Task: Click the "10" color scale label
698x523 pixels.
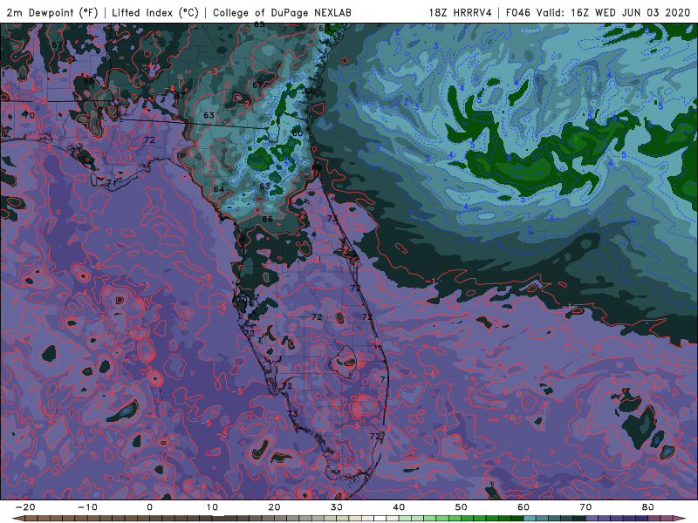Action: coord(212,507)
